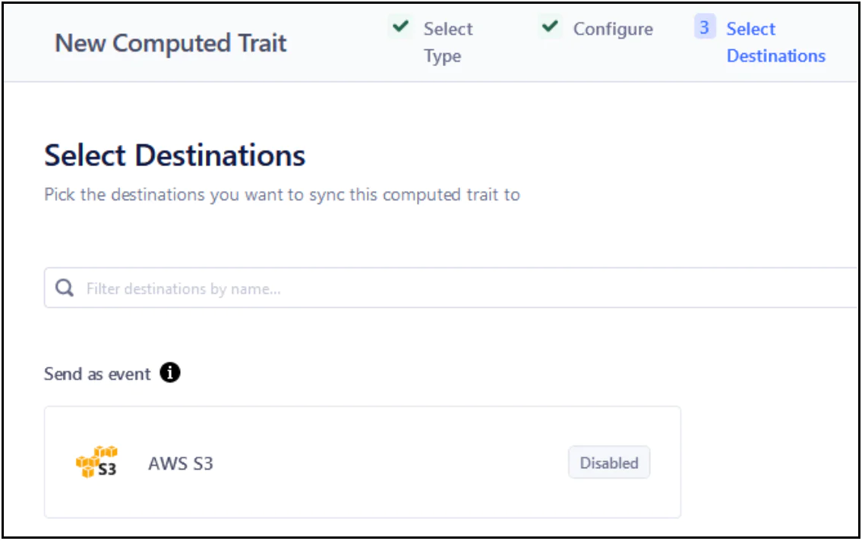Click the Send as event label
This screenshot has width=862, height=541.
pos(97,374)
